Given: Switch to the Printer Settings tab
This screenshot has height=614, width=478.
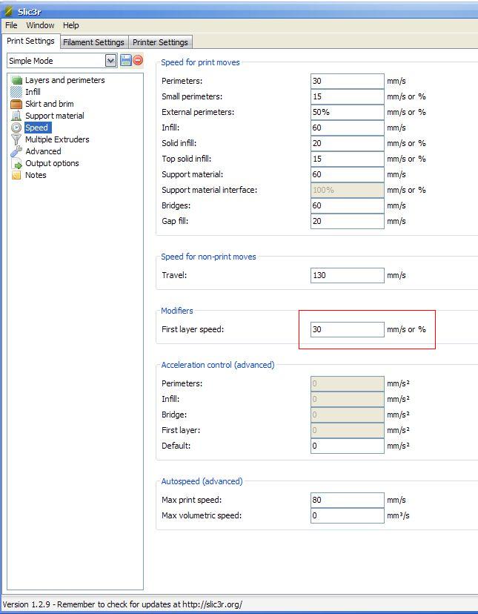Looking at the screenshot, I should tap(160, 42).
